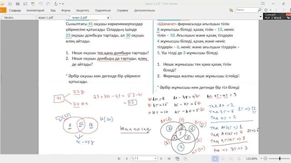Screen dimensions: 291x163
Task: Open the Дополнительно ribbon tab
Action: click(x=145, y=10)
